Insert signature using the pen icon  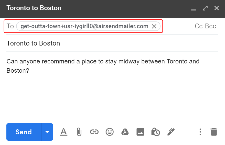tap(171, 132)
